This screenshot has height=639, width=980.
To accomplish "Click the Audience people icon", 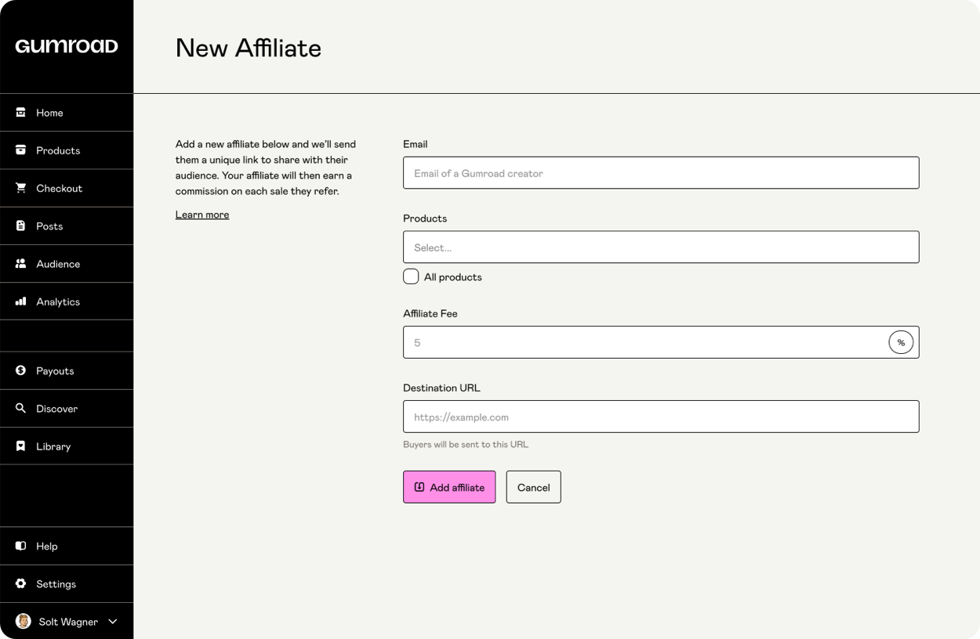I will (x=21, y=264).
